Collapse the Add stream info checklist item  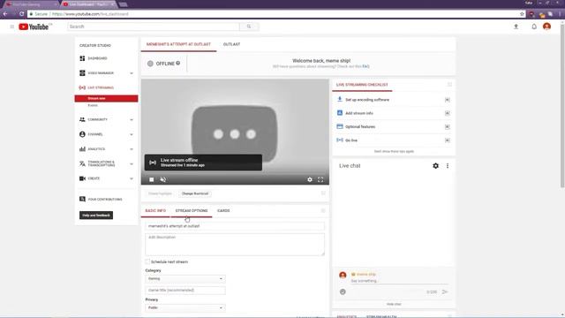pyautogui.click(x=448, y=113)
